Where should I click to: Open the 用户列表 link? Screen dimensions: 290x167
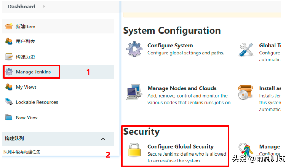25,41
